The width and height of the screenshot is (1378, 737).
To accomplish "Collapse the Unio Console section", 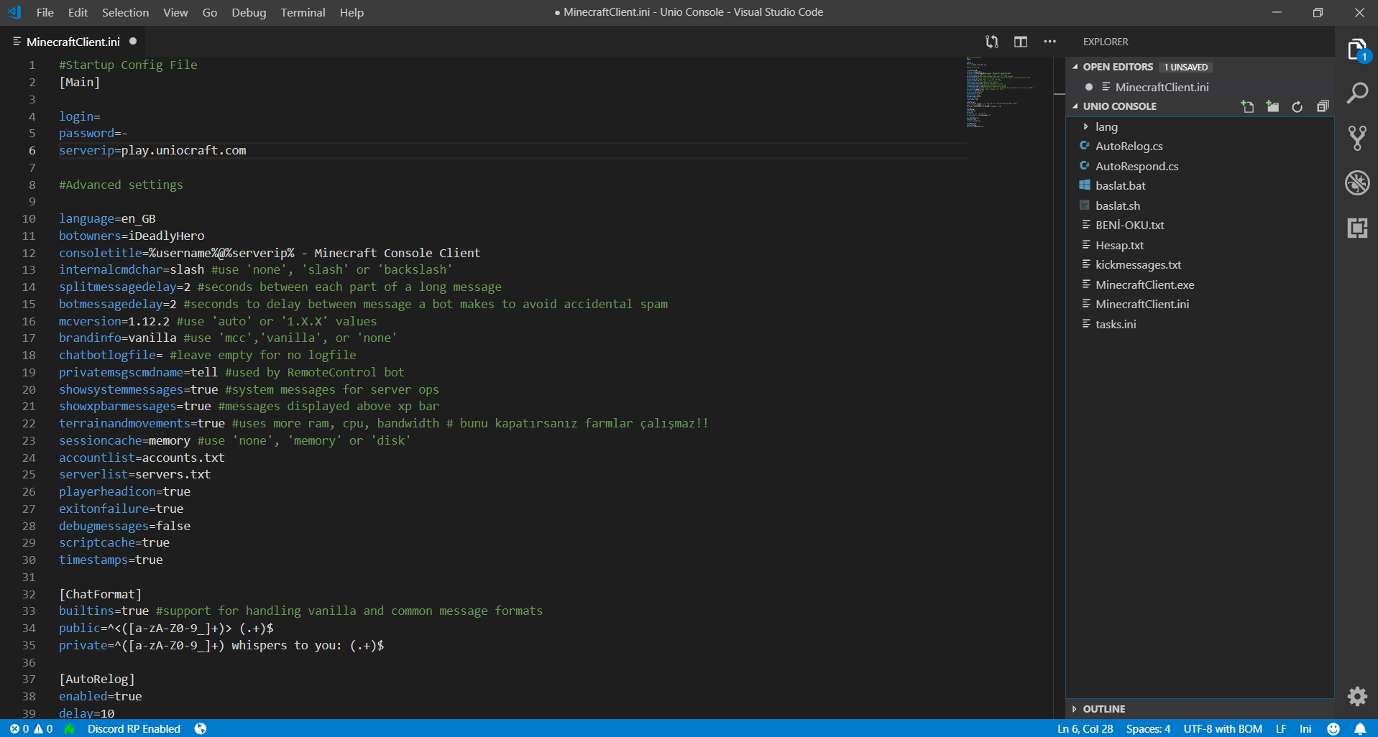I will (x=1075, y=106).
